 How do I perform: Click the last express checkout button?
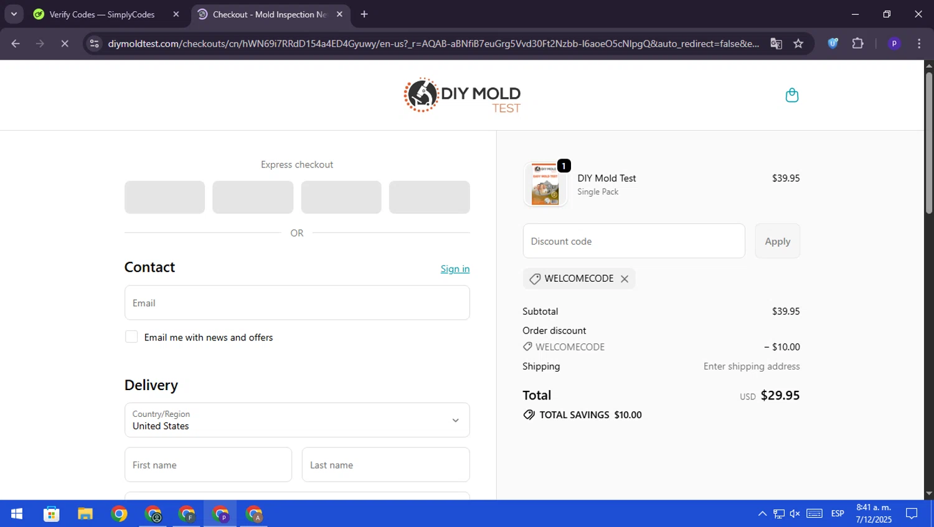pyautogui.click(x=430, y=197)
